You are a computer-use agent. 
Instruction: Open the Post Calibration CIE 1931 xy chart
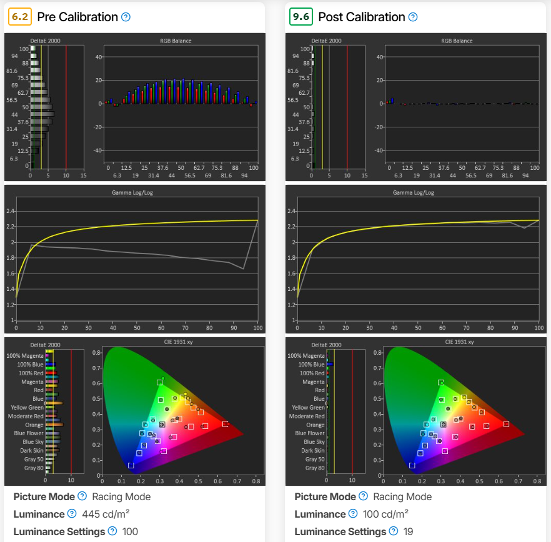coord(415,411)
